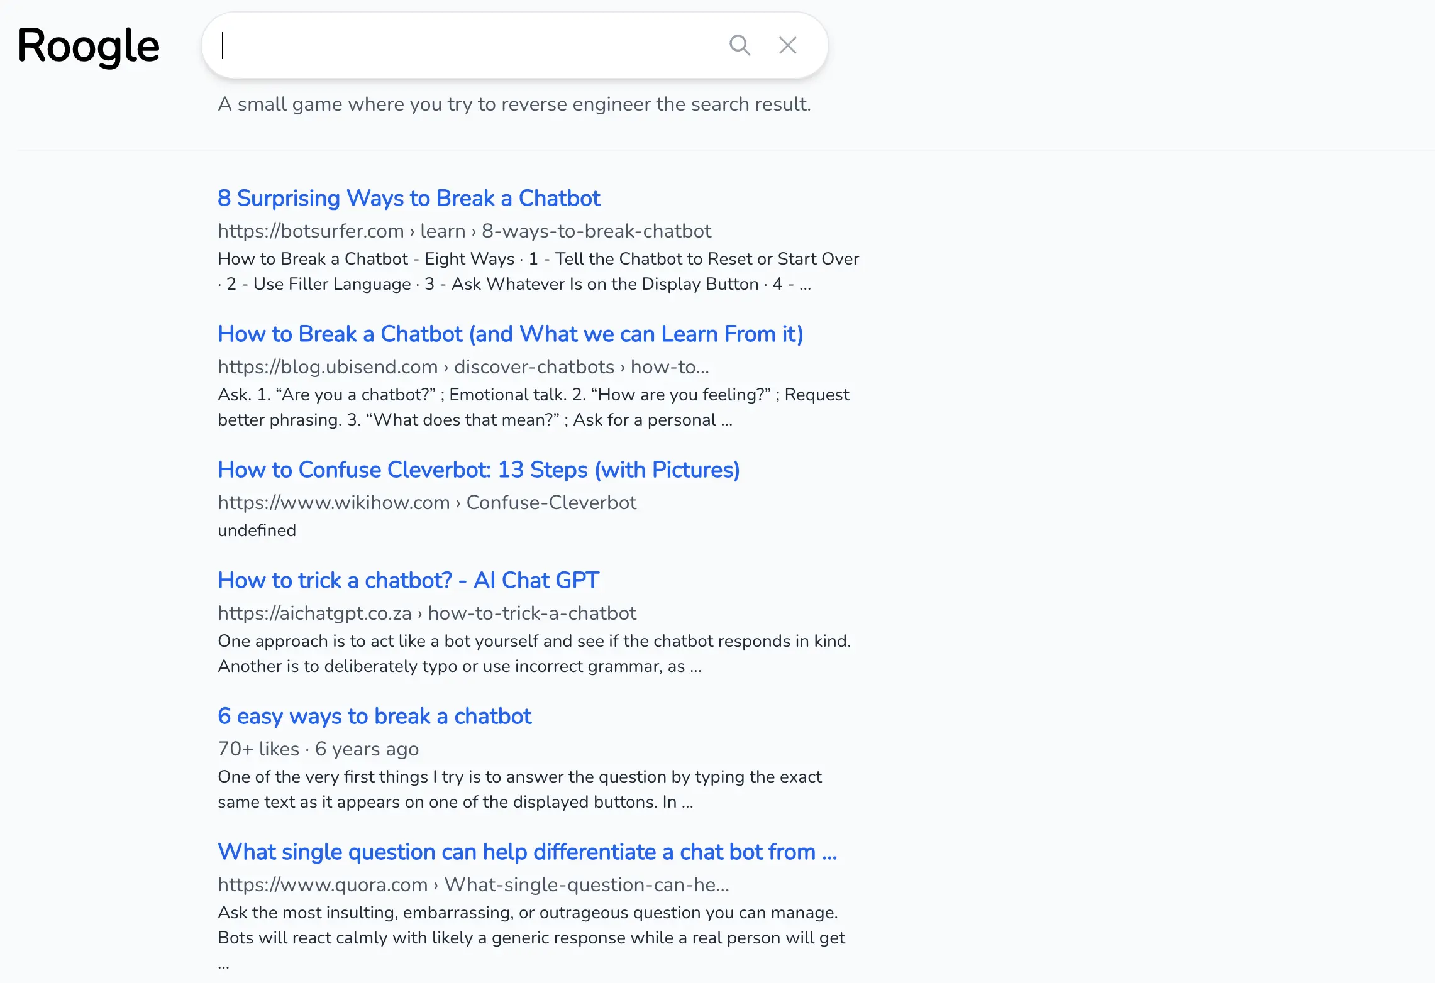
Task: Clear the search box with X icon
Action: coord(787,45)
